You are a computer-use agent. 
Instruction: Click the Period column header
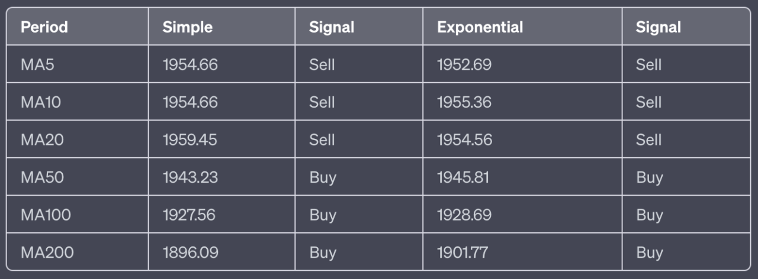click(44, 27)
